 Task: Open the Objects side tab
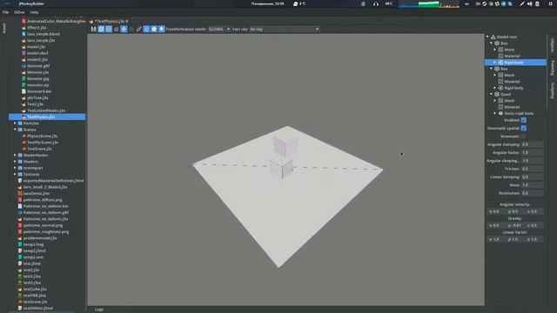(x=552, y=45)
